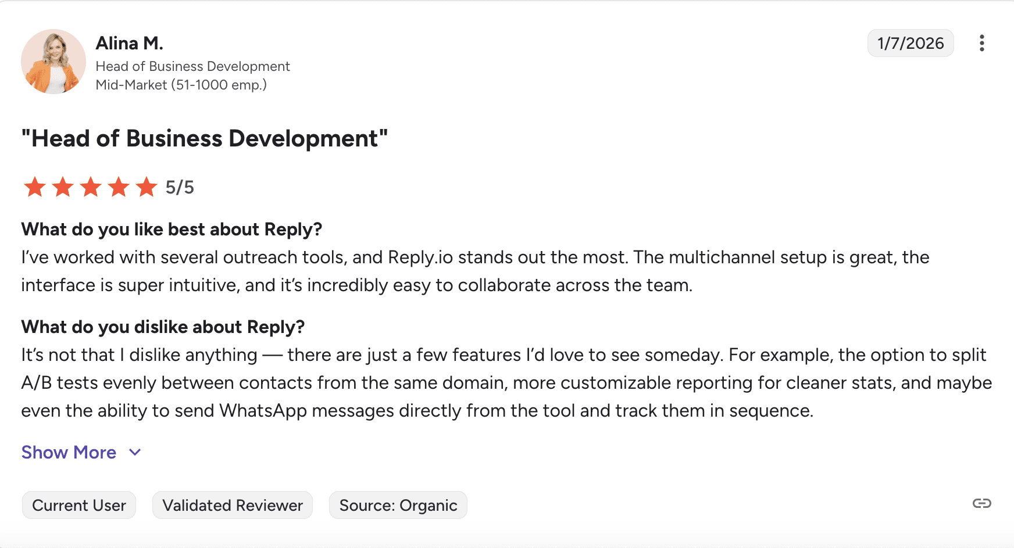Click the Current User tag
1014x548 pixels.
tap(79, 505)
